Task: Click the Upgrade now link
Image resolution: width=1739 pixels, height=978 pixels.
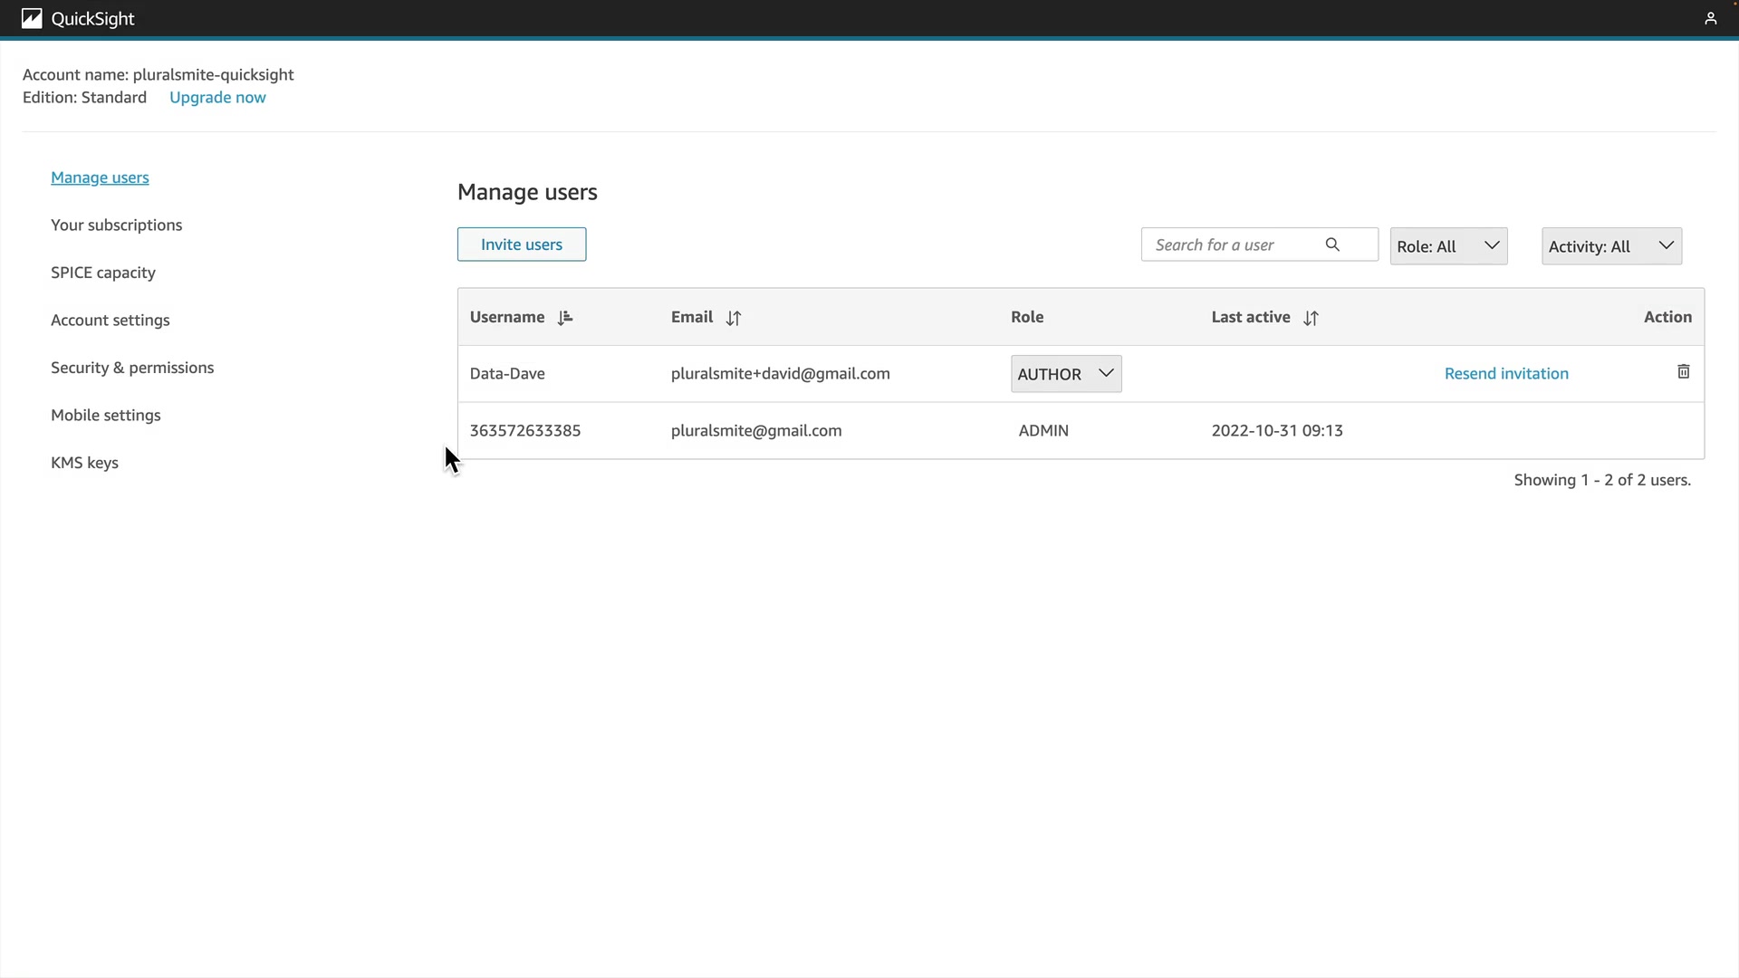Action: tap(217, 98)
